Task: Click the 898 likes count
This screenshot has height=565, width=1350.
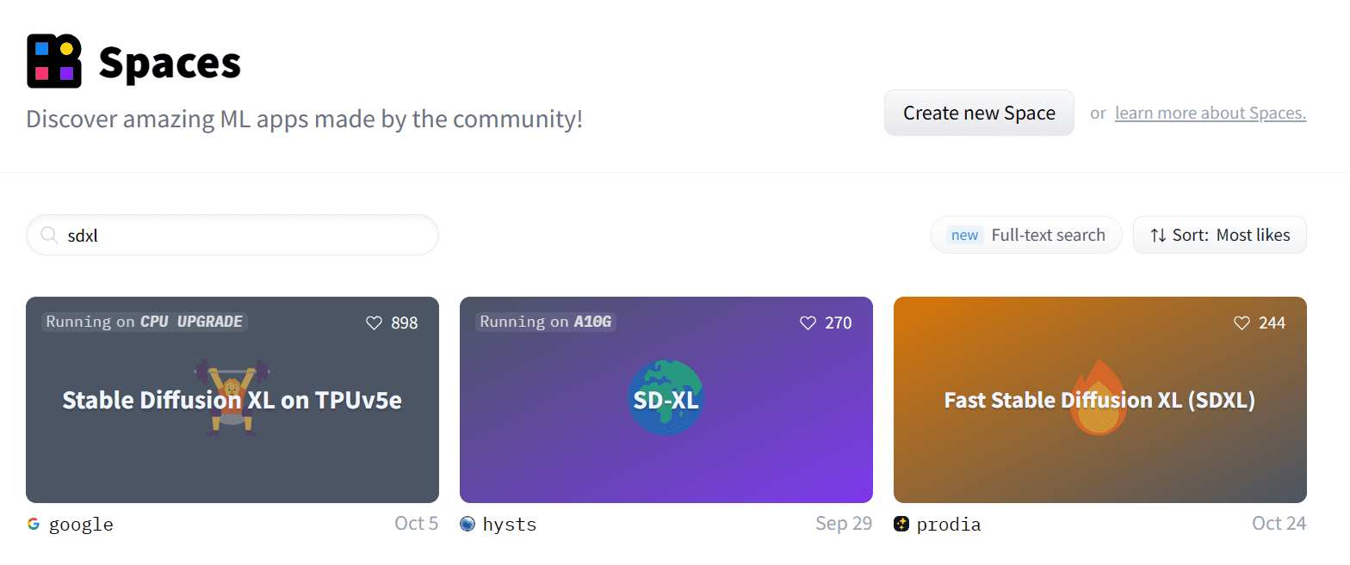Action: click(404, 322)
